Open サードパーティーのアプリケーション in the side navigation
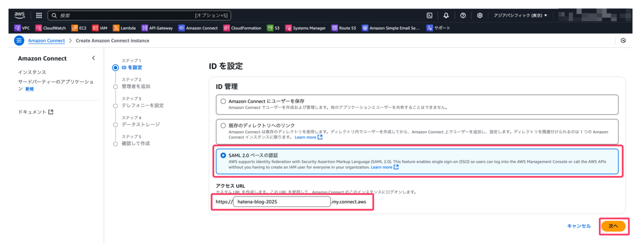Viewport: 641px width, 252px height. 56,85
